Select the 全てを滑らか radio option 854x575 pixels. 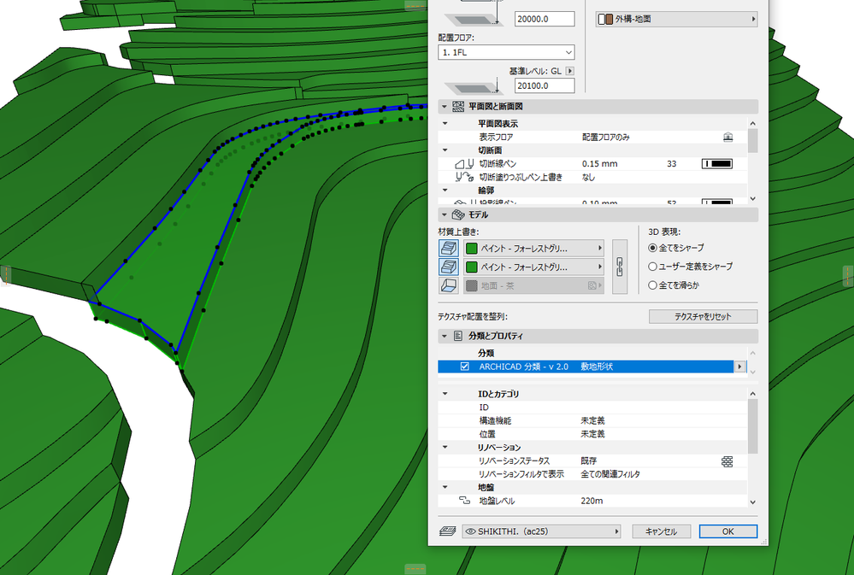[x=652, y=285]
